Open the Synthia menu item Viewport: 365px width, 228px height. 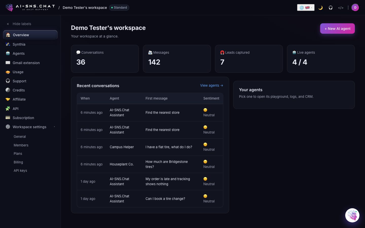30,44
